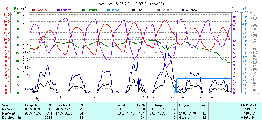262x120 pixels.
Task: Click the chart title Woche 16.05.22 - 22.05.22
Action: click(132, 4)
